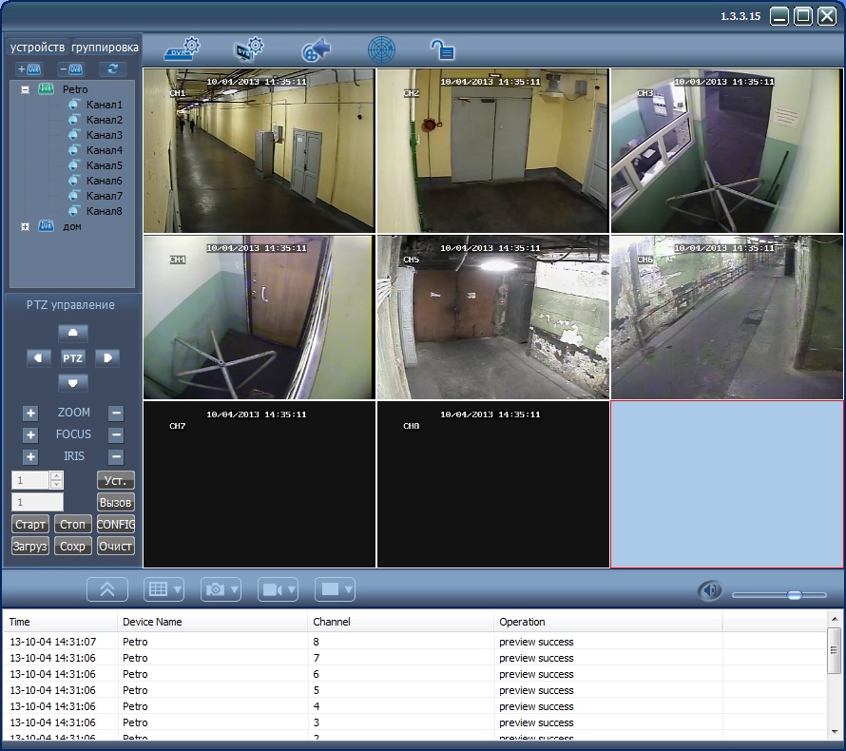
Task: Mute audio with speaker icon
Action: click(x=710, y=590)
